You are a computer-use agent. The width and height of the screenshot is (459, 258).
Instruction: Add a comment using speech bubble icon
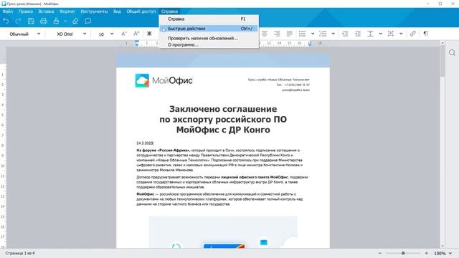coord(87,21)
